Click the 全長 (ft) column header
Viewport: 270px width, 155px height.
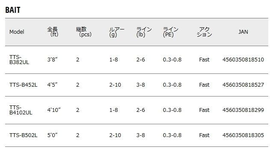[x=53, y=32]
